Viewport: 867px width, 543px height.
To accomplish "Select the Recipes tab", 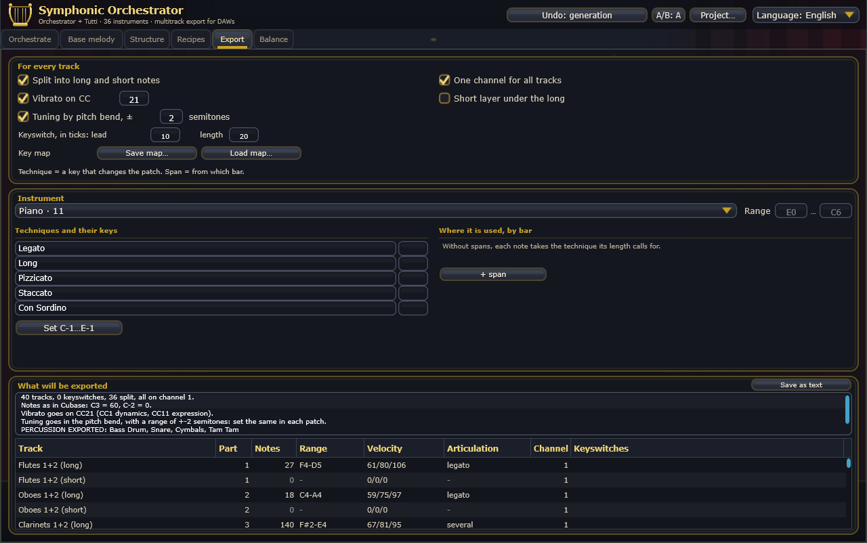I will [191, 39].
